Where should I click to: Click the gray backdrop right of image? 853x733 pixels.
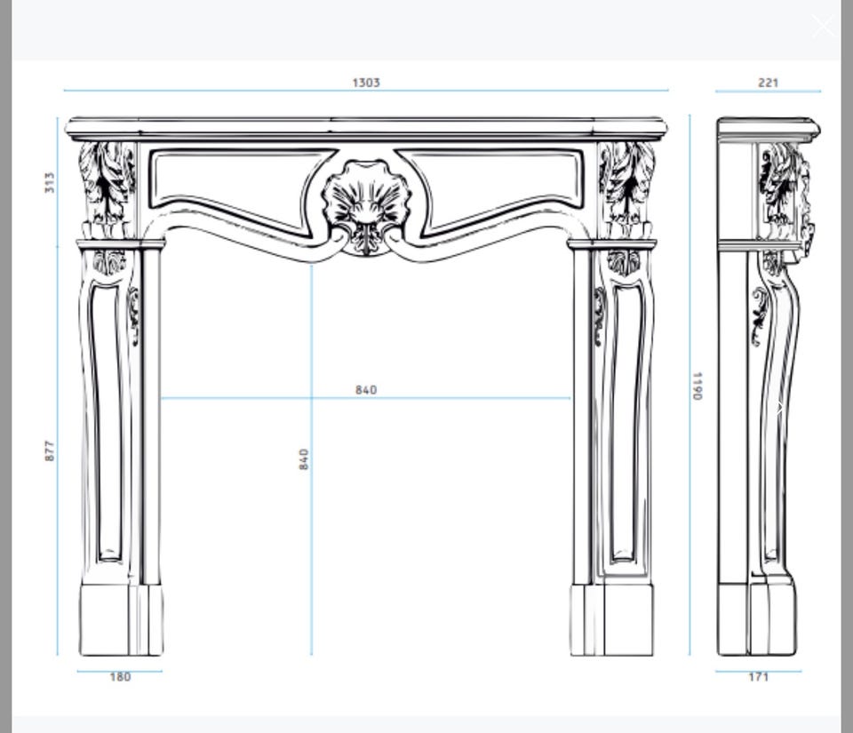coord(847,366)
